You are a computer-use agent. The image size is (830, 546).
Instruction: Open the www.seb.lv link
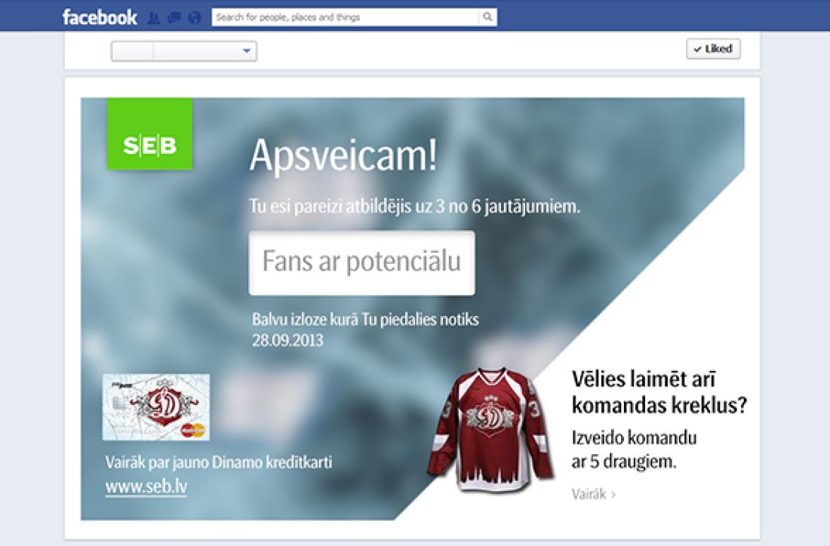tap(146, 487)
